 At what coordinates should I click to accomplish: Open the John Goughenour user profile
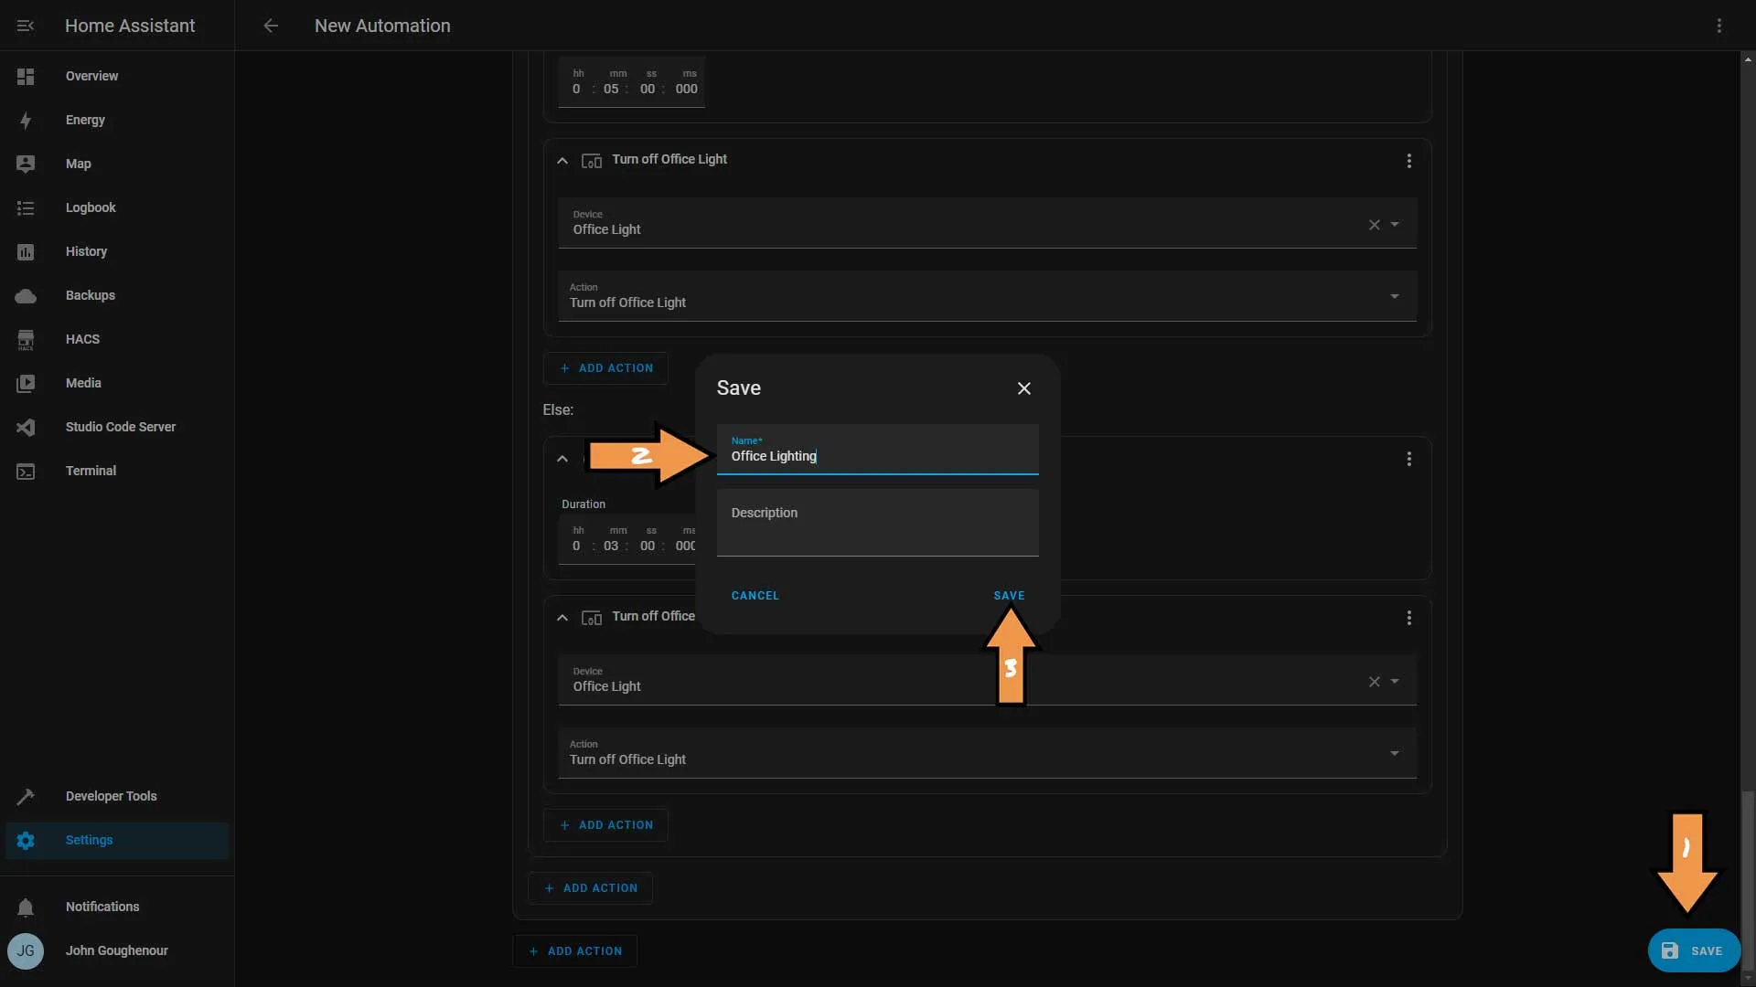(x=117, y=950)
